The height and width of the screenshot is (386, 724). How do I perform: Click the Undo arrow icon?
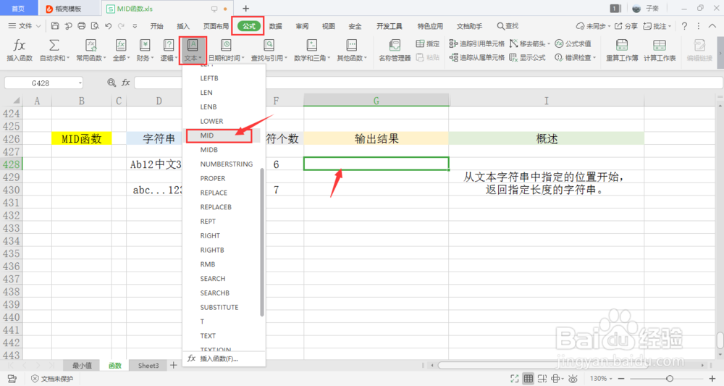click(108, 26)
